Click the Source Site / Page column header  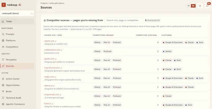tap(53, 35)
